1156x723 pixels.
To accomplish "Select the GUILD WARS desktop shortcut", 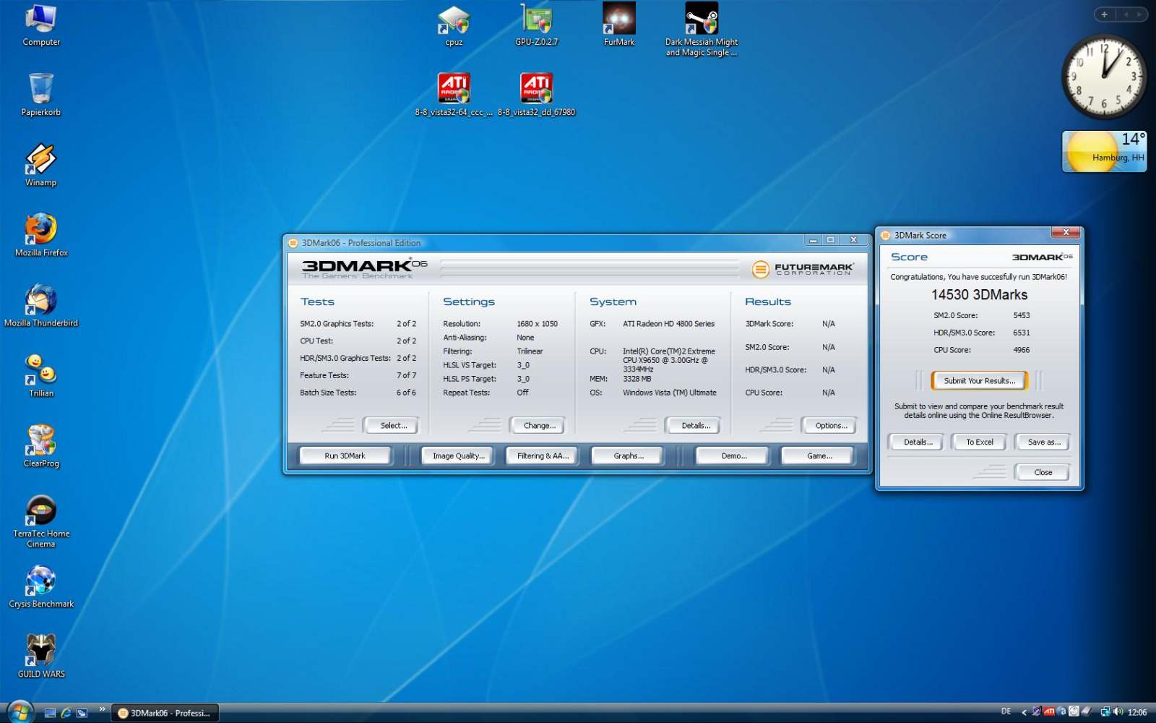I will click(x=41, y=656).
